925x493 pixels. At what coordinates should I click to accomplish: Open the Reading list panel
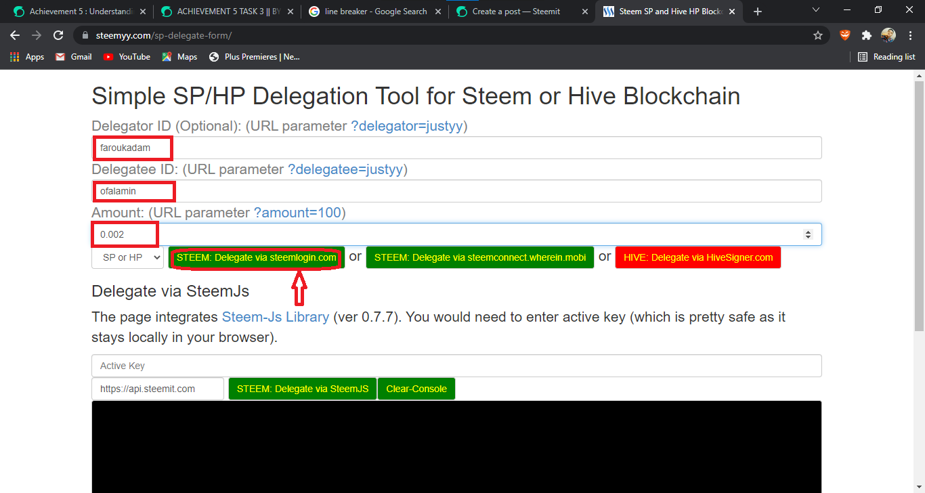click(886, 57)
